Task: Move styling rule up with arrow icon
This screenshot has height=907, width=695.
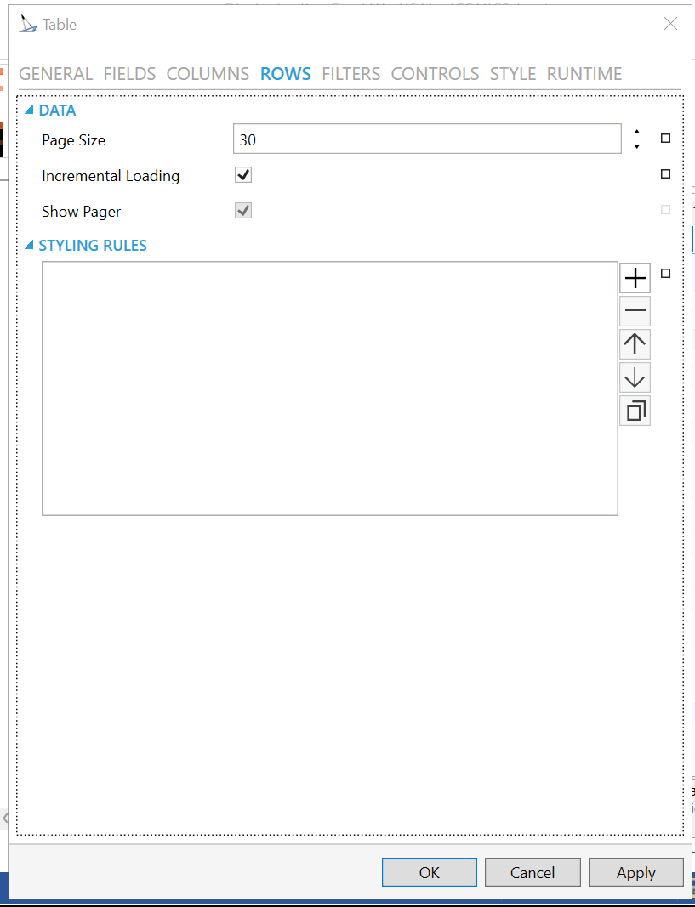Action: click(x=635, y=344)
